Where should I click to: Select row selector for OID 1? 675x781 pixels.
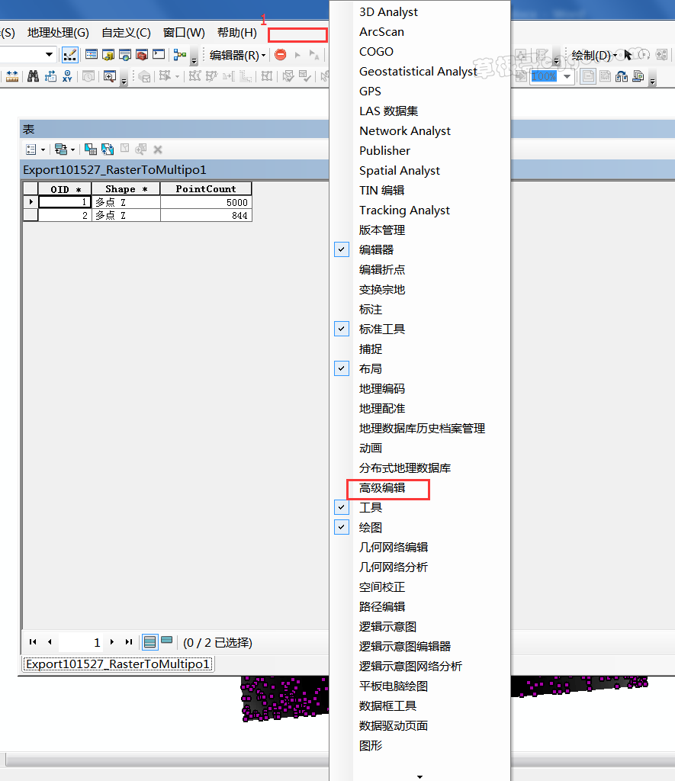click(x=31, y=202)
